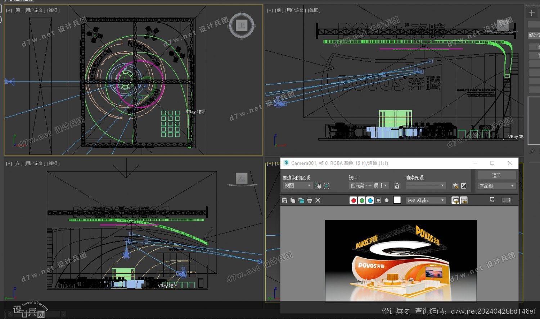This screenshot has height=319, width=540.
Task: Open the 线框 shading menu in left viewport
Action: [x=53, y=163]
